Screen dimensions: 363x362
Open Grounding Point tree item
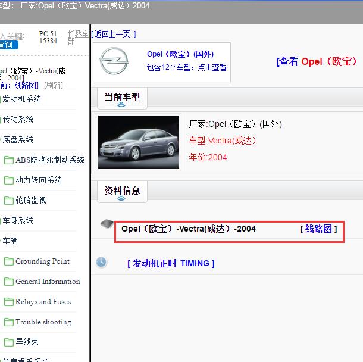point(42,261)
